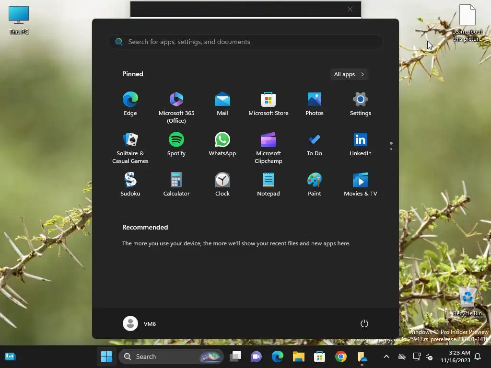
Task: Open Microsoft Store from taskbar
Action: 319,356
